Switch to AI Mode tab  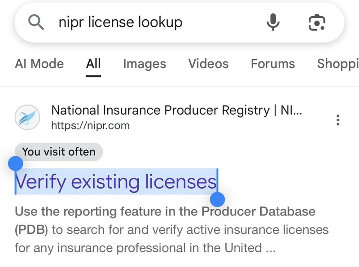pyautogui.click(x=39, y=64)
